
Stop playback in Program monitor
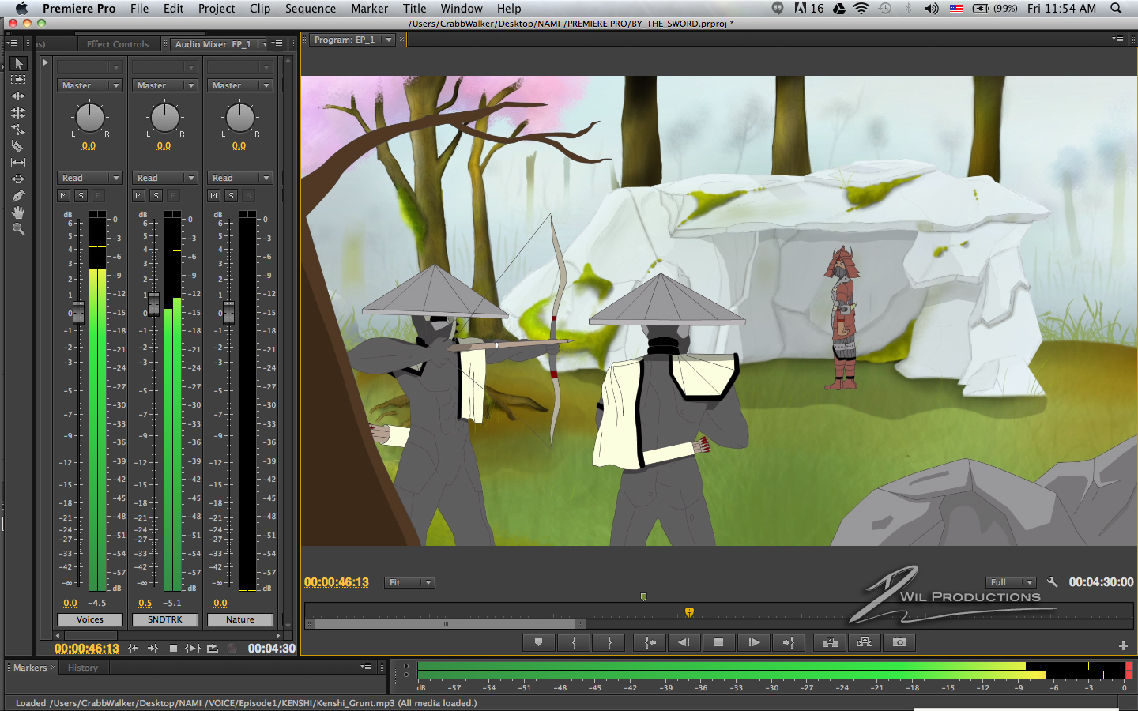[x=719, y=642]
